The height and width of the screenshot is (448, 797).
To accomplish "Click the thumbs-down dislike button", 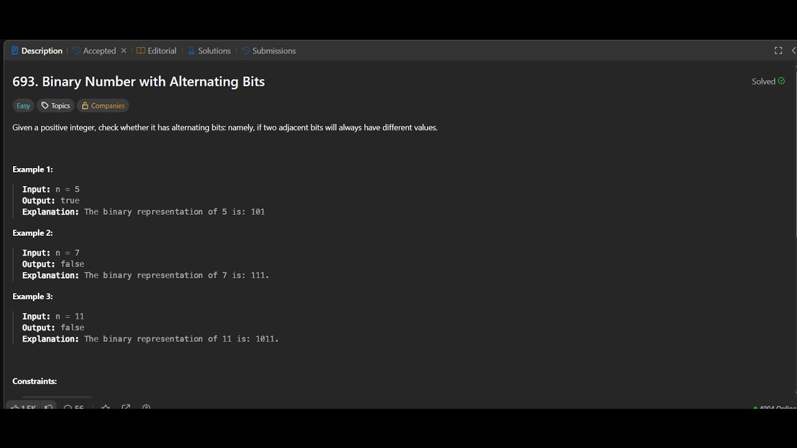I will click(49, 408).
